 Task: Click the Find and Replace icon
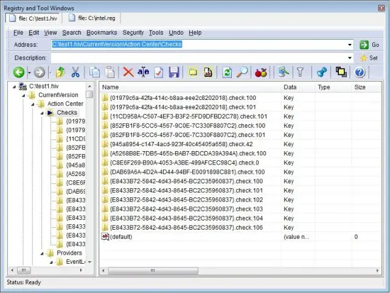coord(284,72)
